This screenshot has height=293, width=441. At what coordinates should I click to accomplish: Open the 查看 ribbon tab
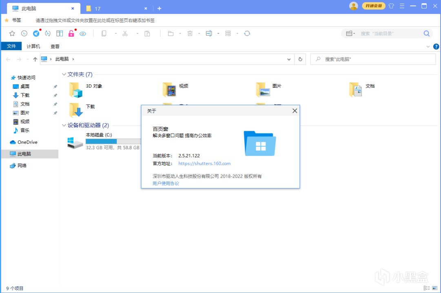(55, 46)
